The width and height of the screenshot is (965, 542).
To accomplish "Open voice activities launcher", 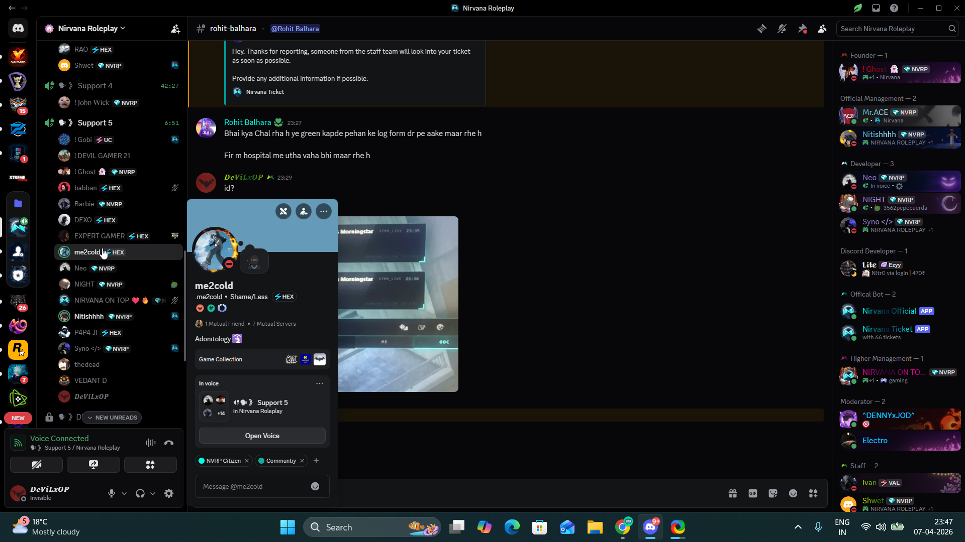I will pos(150,465).
